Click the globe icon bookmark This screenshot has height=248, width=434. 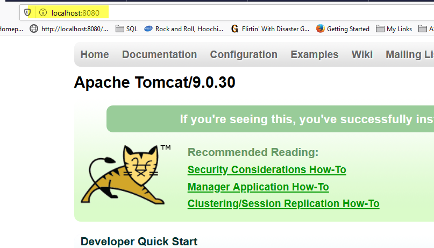(x=34, y=29)
